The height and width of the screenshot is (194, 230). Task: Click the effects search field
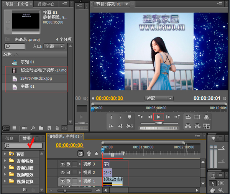23,146
